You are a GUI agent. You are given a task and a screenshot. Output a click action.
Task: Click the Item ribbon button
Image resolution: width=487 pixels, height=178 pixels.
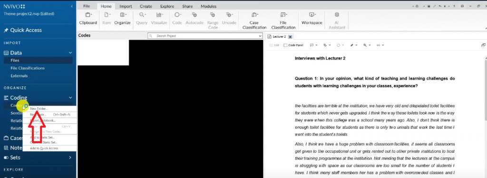[x=107, y=19]
